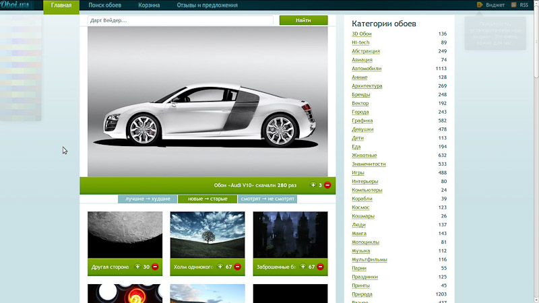Vote plus on Холм одинокого wallpaper
Image resolution: width=539 pixels, height=303 pixels.
pyautogui.click(x=220, y=267)
